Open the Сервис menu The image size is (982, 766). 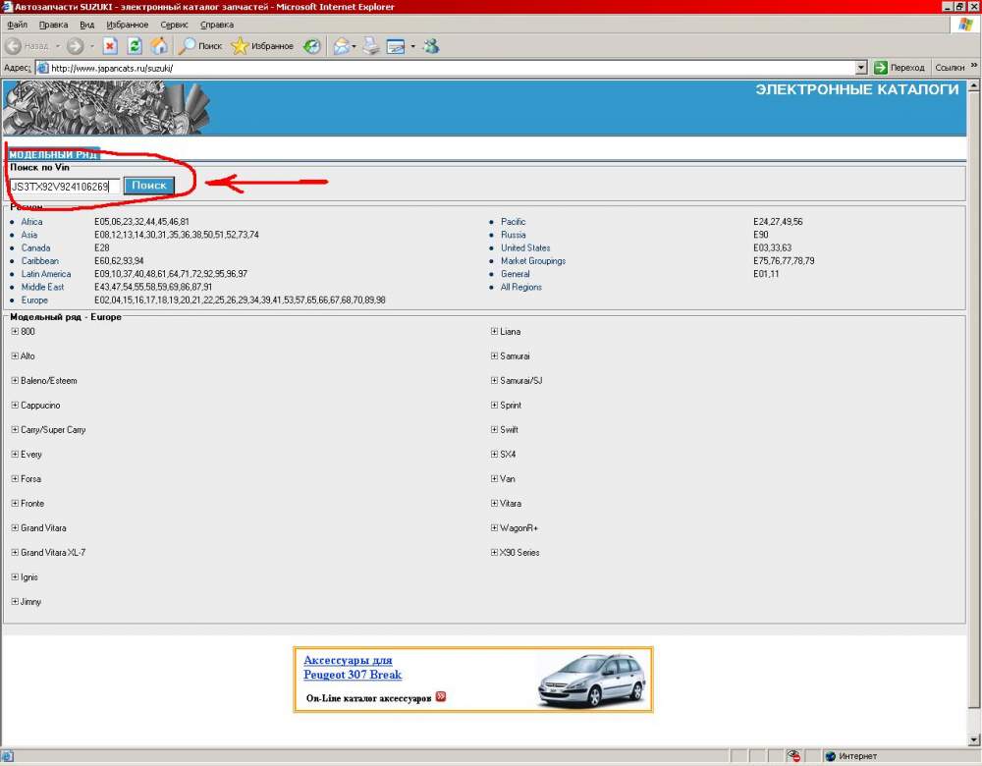174,26
